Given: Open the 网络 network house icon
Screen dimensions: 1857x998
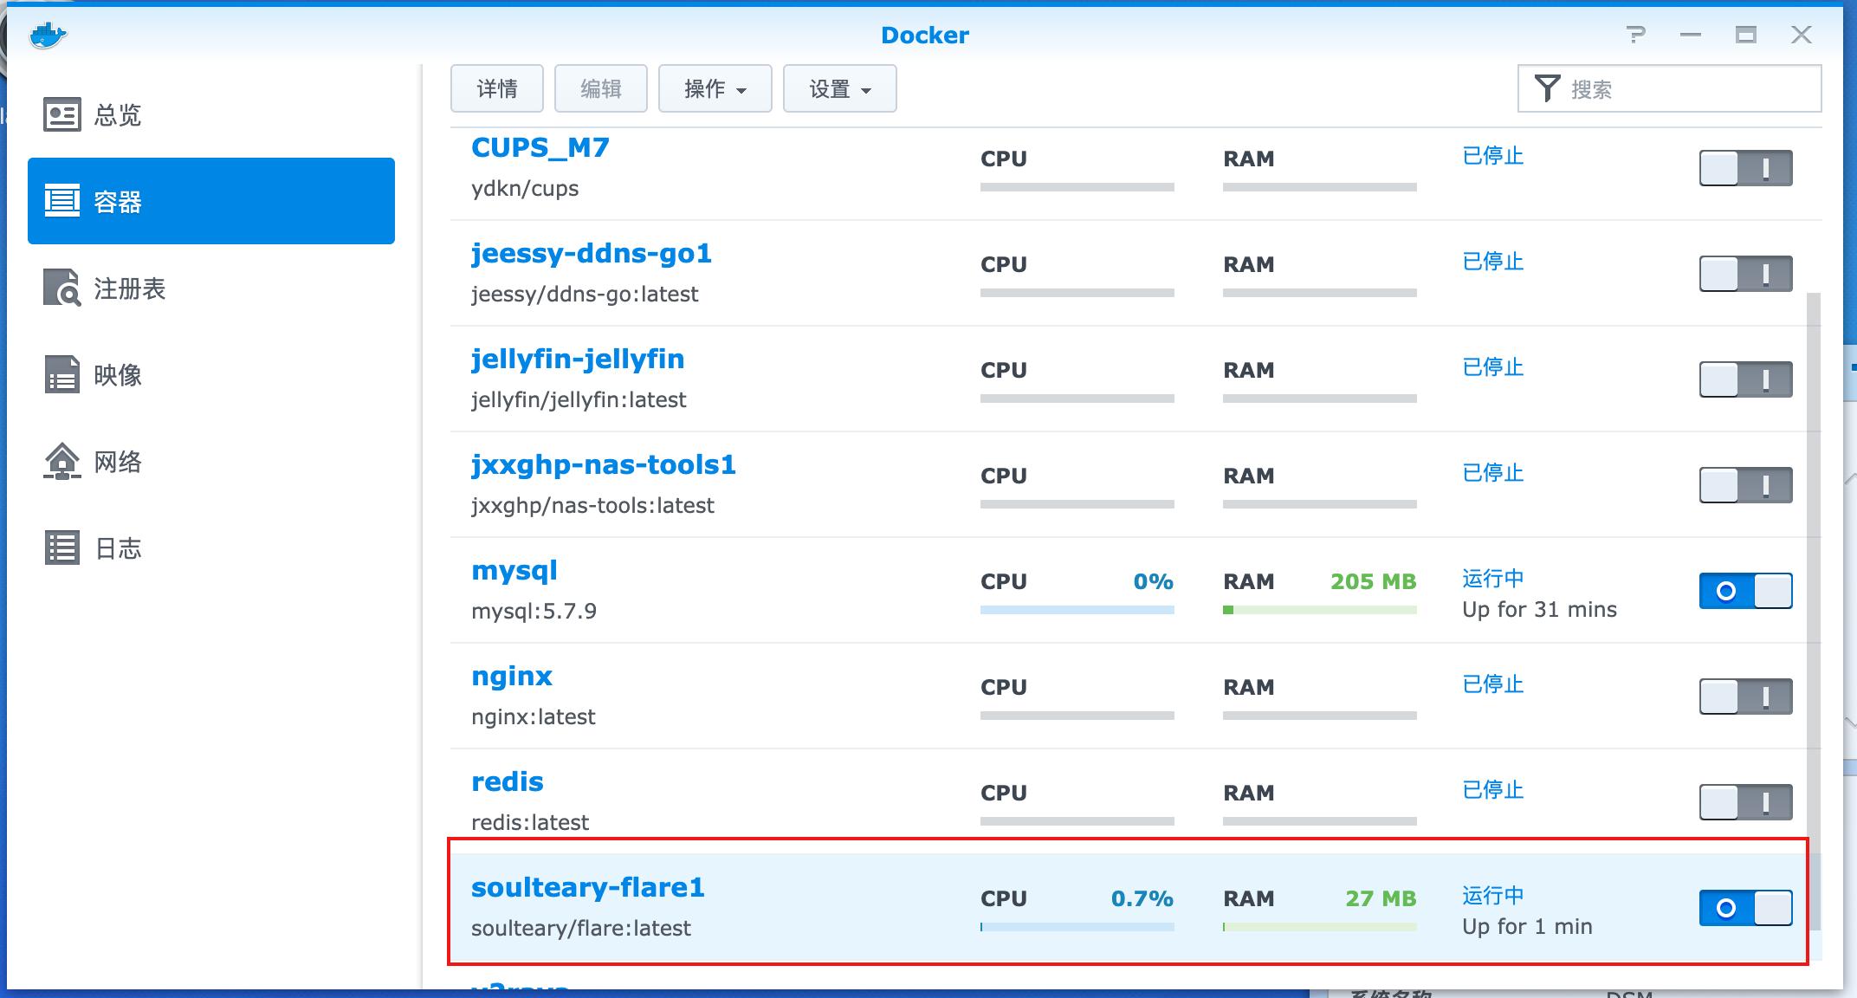Looking at the screenshot, I should click(x=62, y=461).
